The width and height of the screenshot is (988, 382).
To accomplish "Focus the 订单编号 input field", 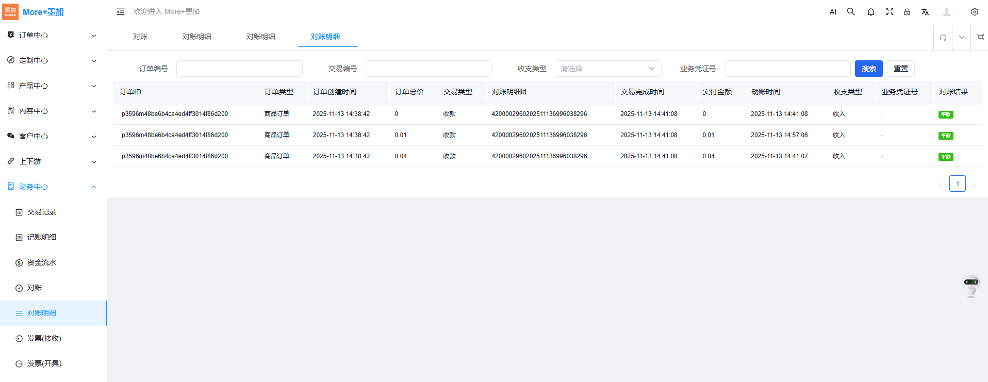I will pos(239,69).
